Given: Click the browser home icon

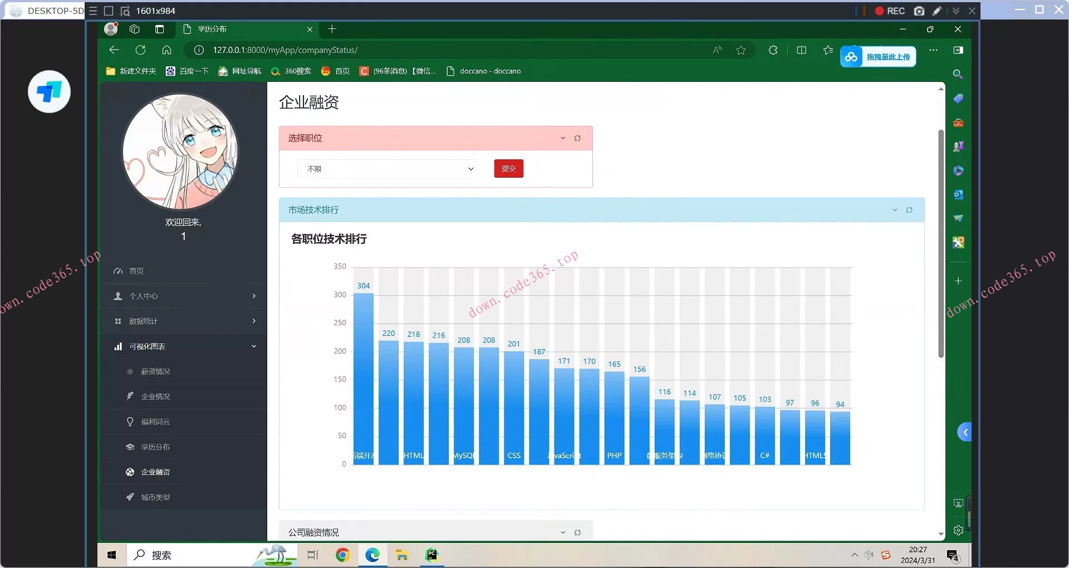Looking at the screenshot, I should tap(166, 50).
